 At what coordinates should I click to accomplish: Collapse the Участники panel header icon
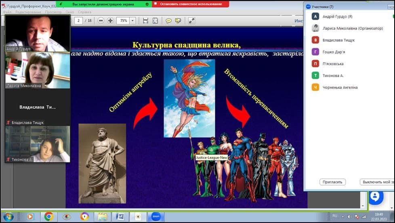(x=308, y=6)
